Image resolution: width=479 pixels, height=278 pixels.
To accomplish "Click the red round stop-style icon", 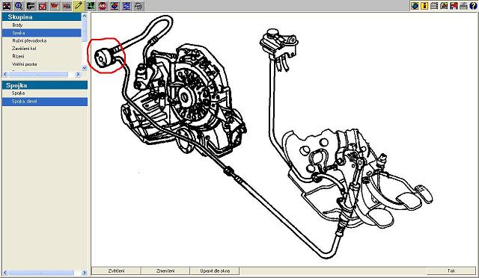I will coord(103,6).
